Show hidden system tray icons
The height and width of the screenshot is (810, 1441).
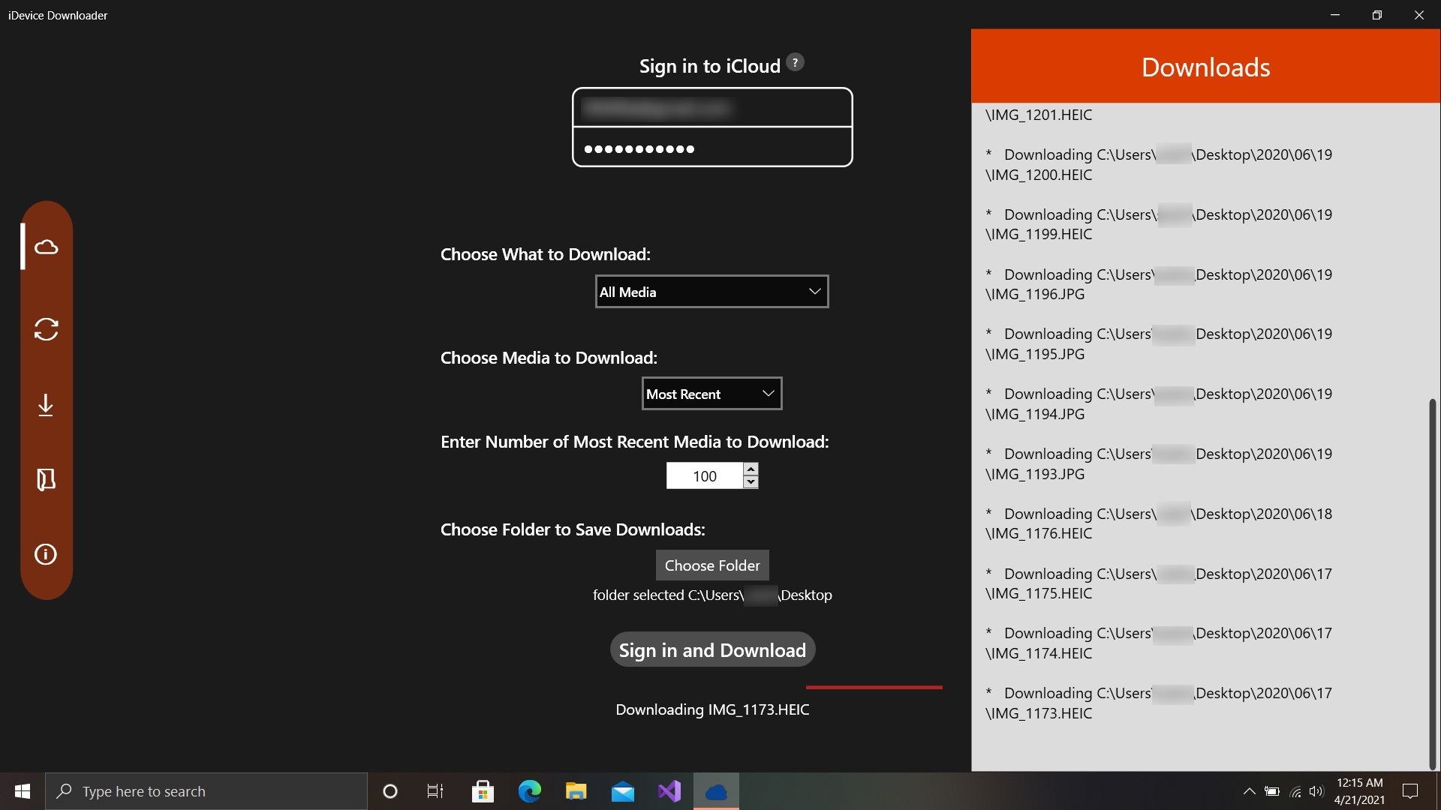tap(1249, 791)
